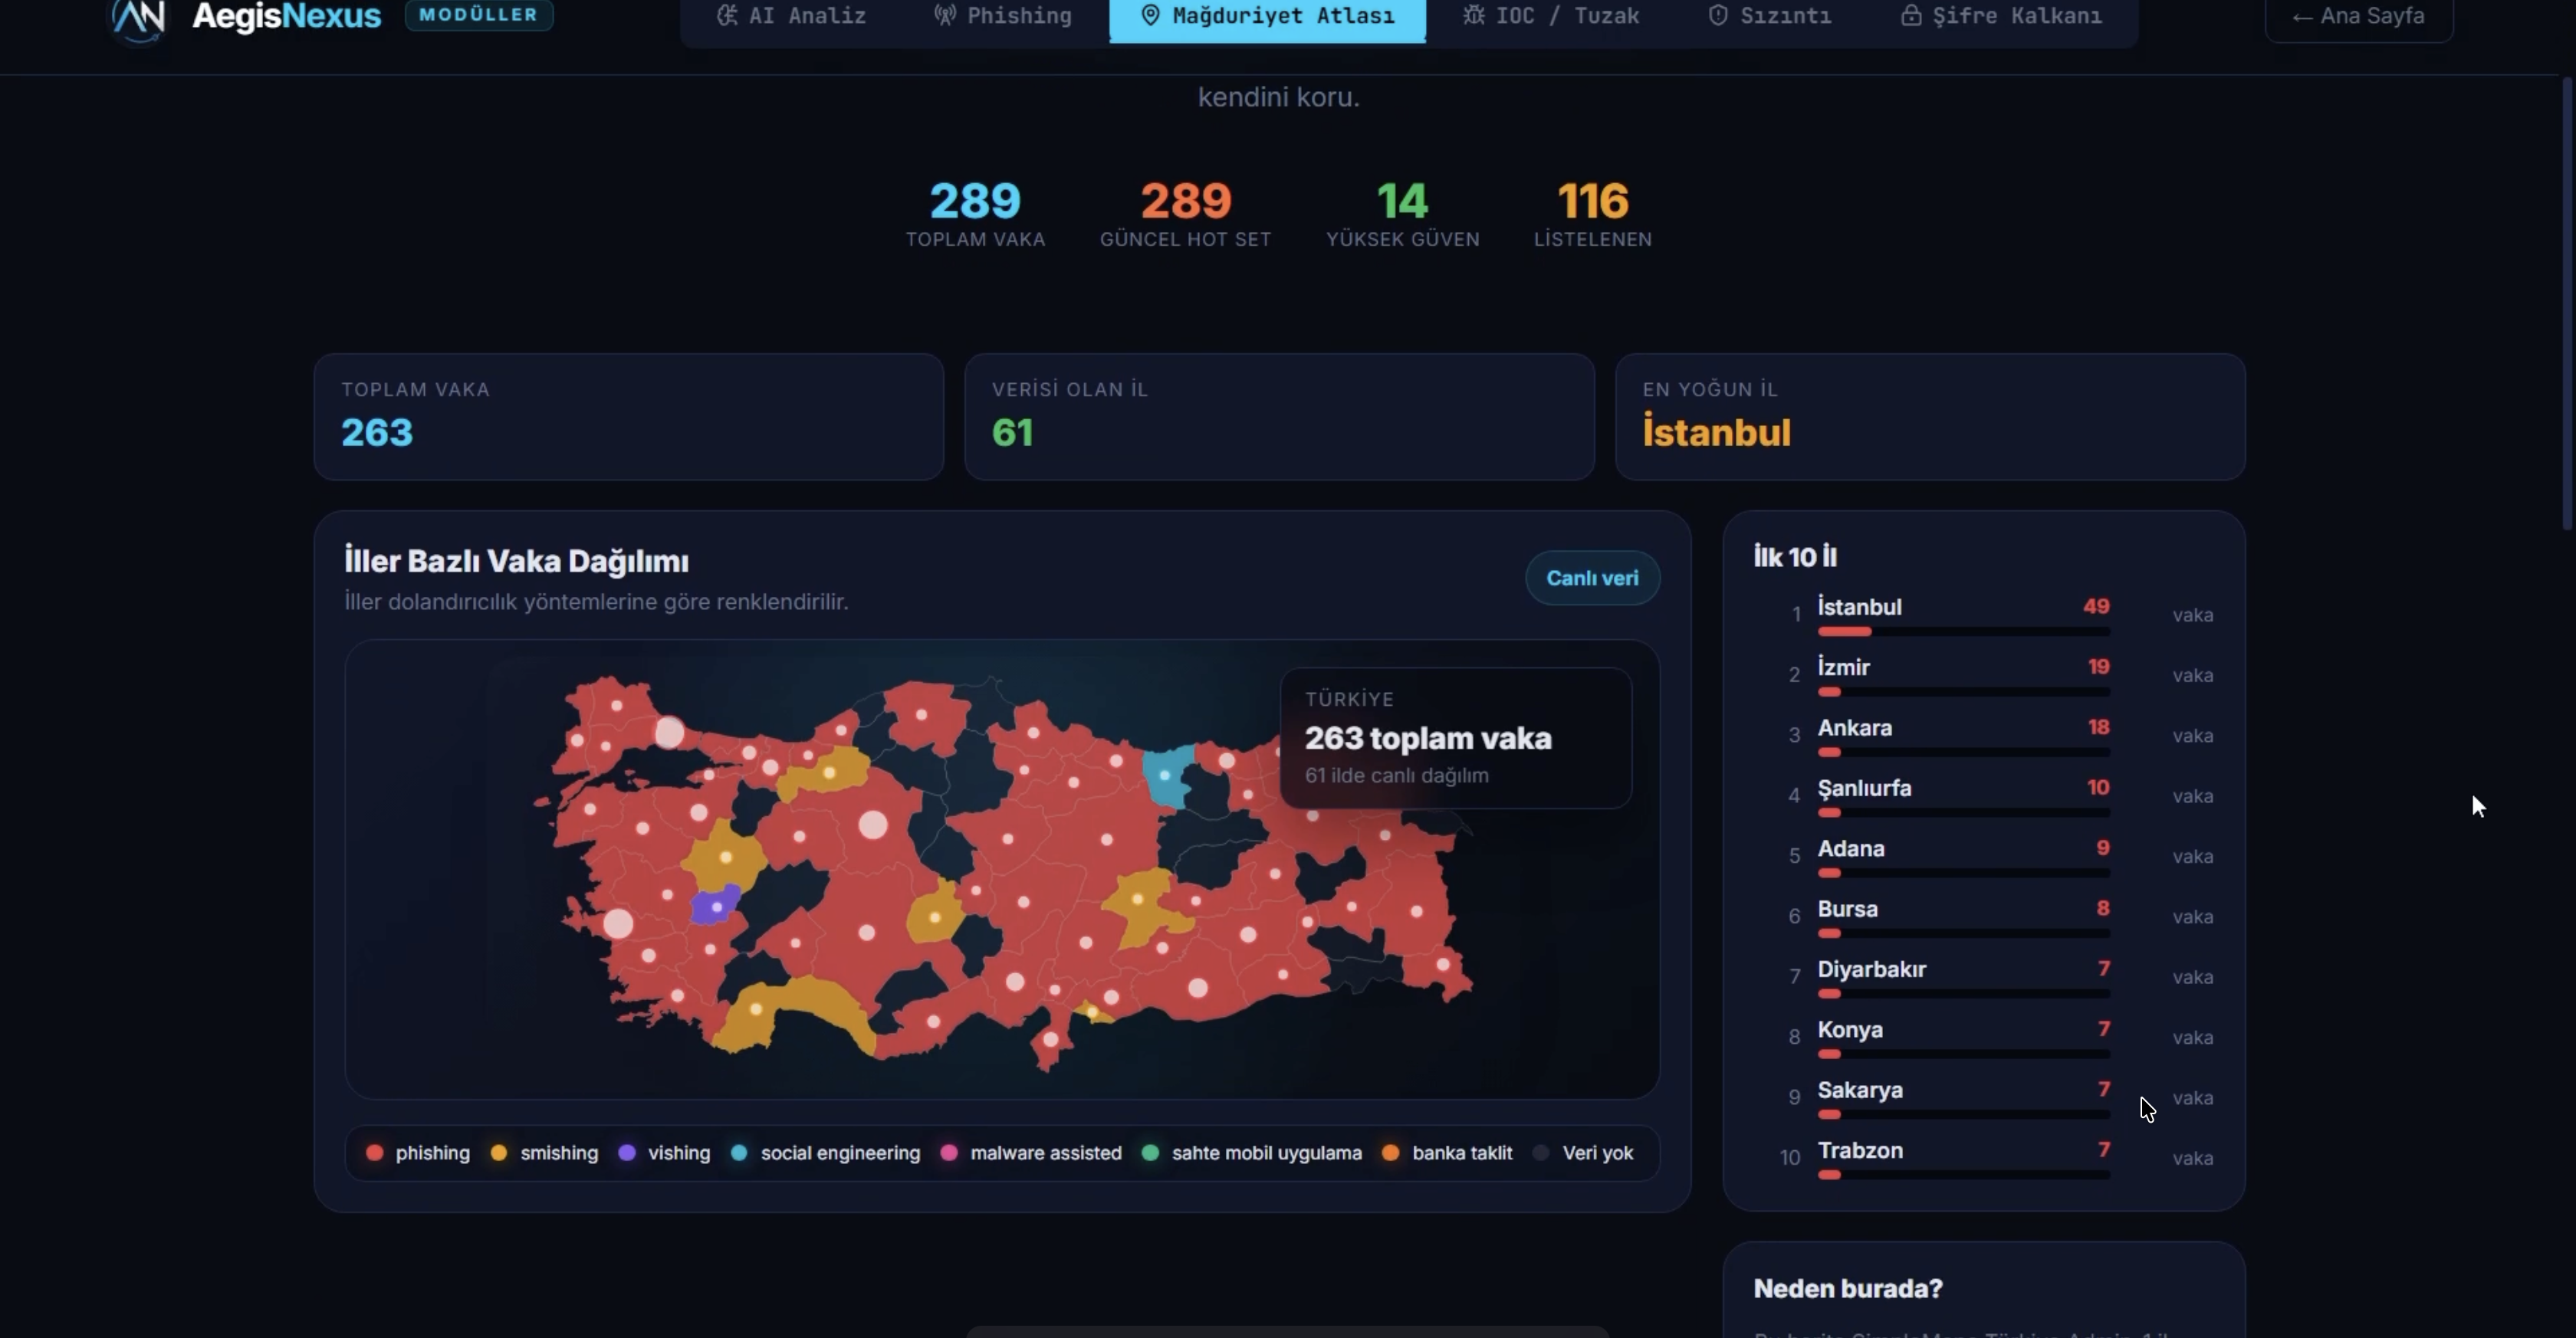Click the EN YOĞUN İL İstanbul card

click(x=1930, y=417)
